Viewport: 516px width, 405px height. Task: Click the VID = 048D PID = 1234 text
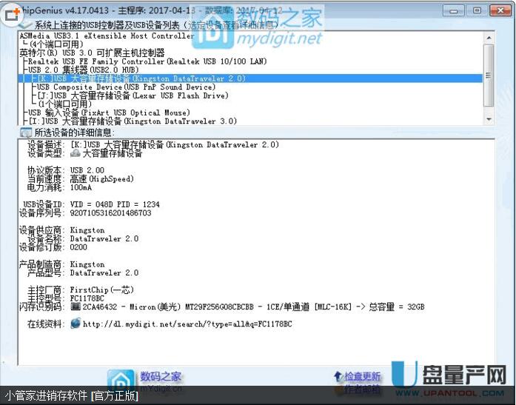[x=115, y=204]
